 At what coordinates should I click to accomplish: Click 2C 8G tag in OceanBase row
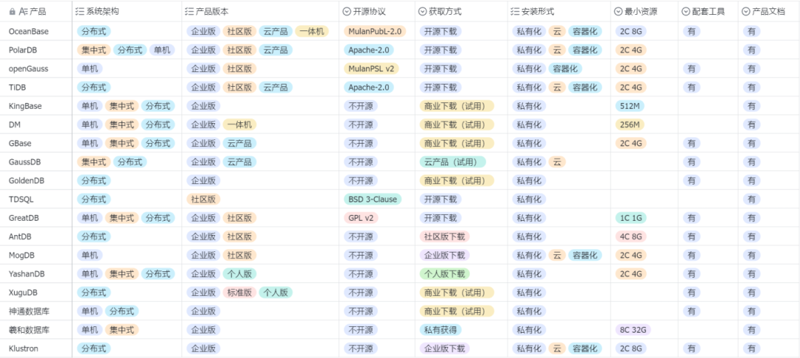(x=630, y=31)
